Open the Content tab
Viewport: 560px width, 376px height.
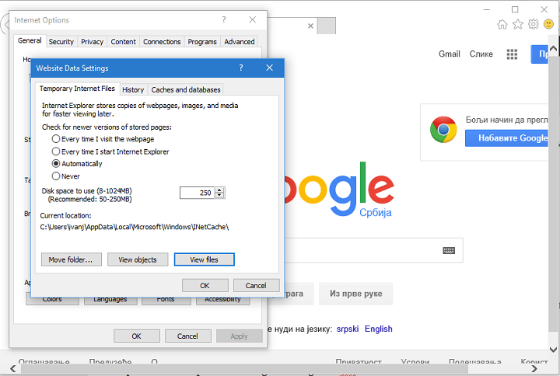coord(123,42)
